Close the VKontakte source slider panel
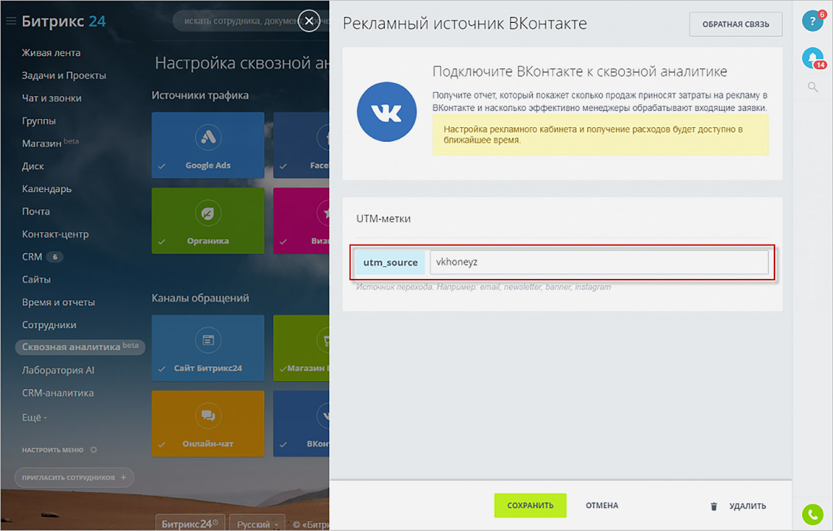This screenshot has width=833, height=531. (308, 22)
